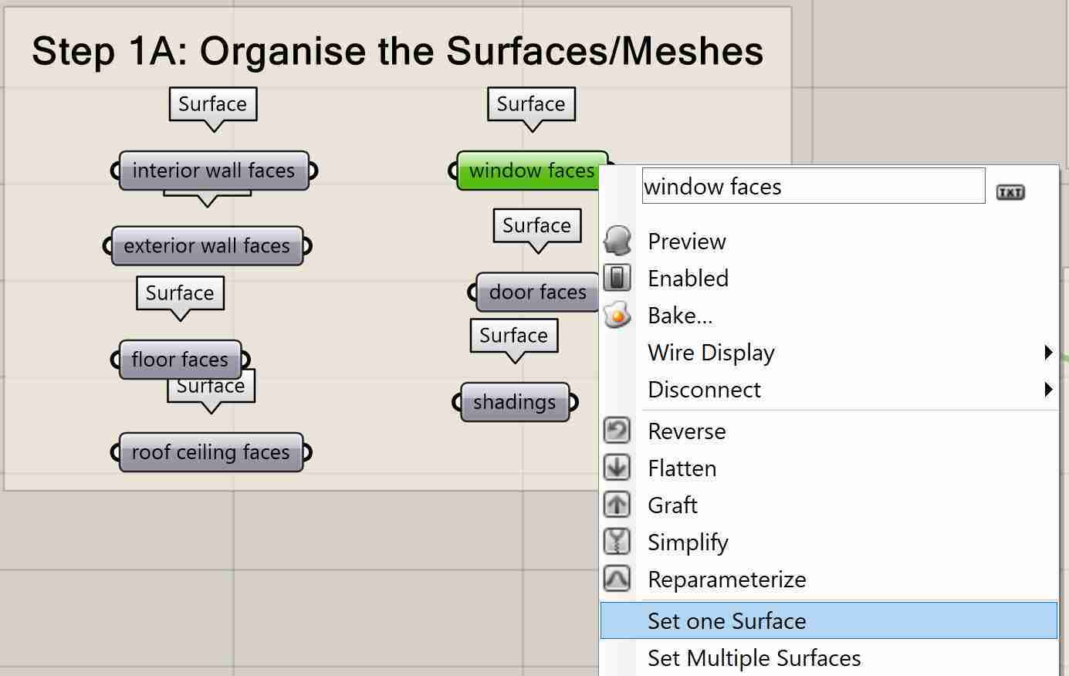Click the Flatten down-arrow icon
Image resolution: width=1069 pixels, height=676 pixels.
point(617,468)
